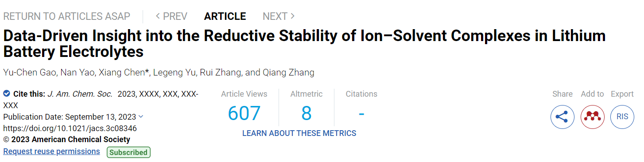
Task: Add article to Mendeley library icon
Action: coord(592,117)
